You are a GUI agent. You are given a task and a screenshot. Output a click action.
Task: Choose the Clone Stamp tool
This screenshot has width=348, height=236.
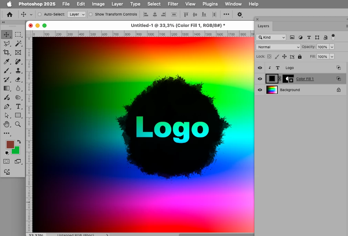point(18,71)
